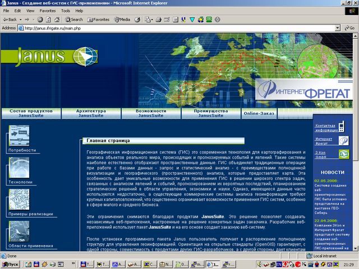Click the system clock showing 21:29
Screen dimensions: 359x269
tap(348, 265)
